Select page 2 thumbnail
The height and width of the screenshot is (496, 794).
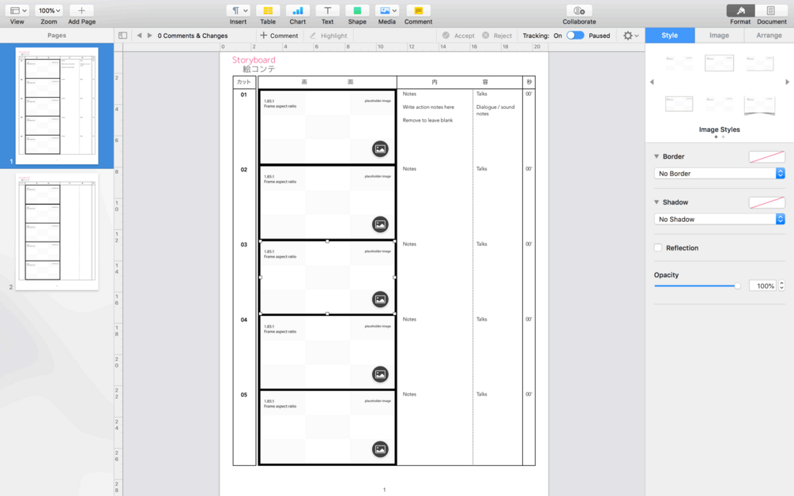(57, 231)
